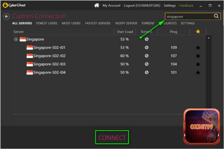The height and width of the screenshot is (149, 224).
Task: Switch to the TORRENT tab
Action: click(148, 23)
